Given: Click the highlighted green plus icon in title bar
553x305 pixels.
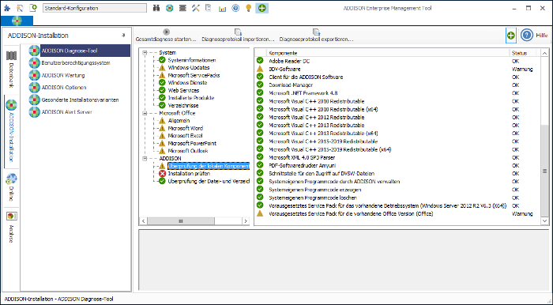Looking at the screenshot, I should tap(261, 8).
